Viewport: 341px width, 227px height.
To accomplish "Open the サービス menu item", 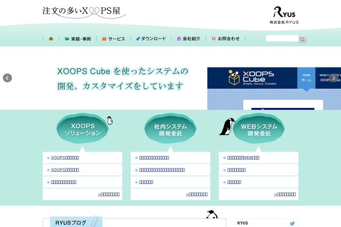I will (x=114, y=39).
